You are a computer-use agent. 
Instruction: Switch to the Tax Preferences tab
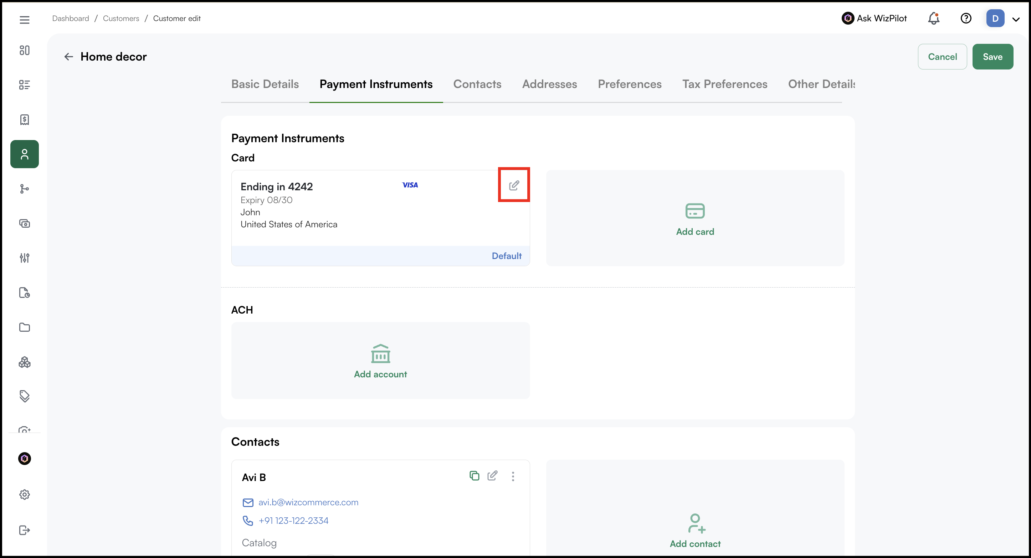click(725, 84)
